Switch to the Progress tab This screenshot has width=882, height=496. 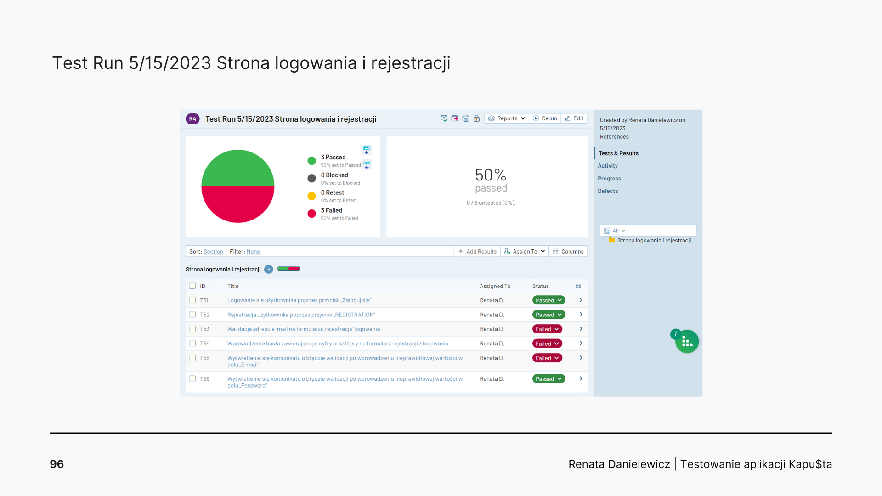click(x=609, y=179)
